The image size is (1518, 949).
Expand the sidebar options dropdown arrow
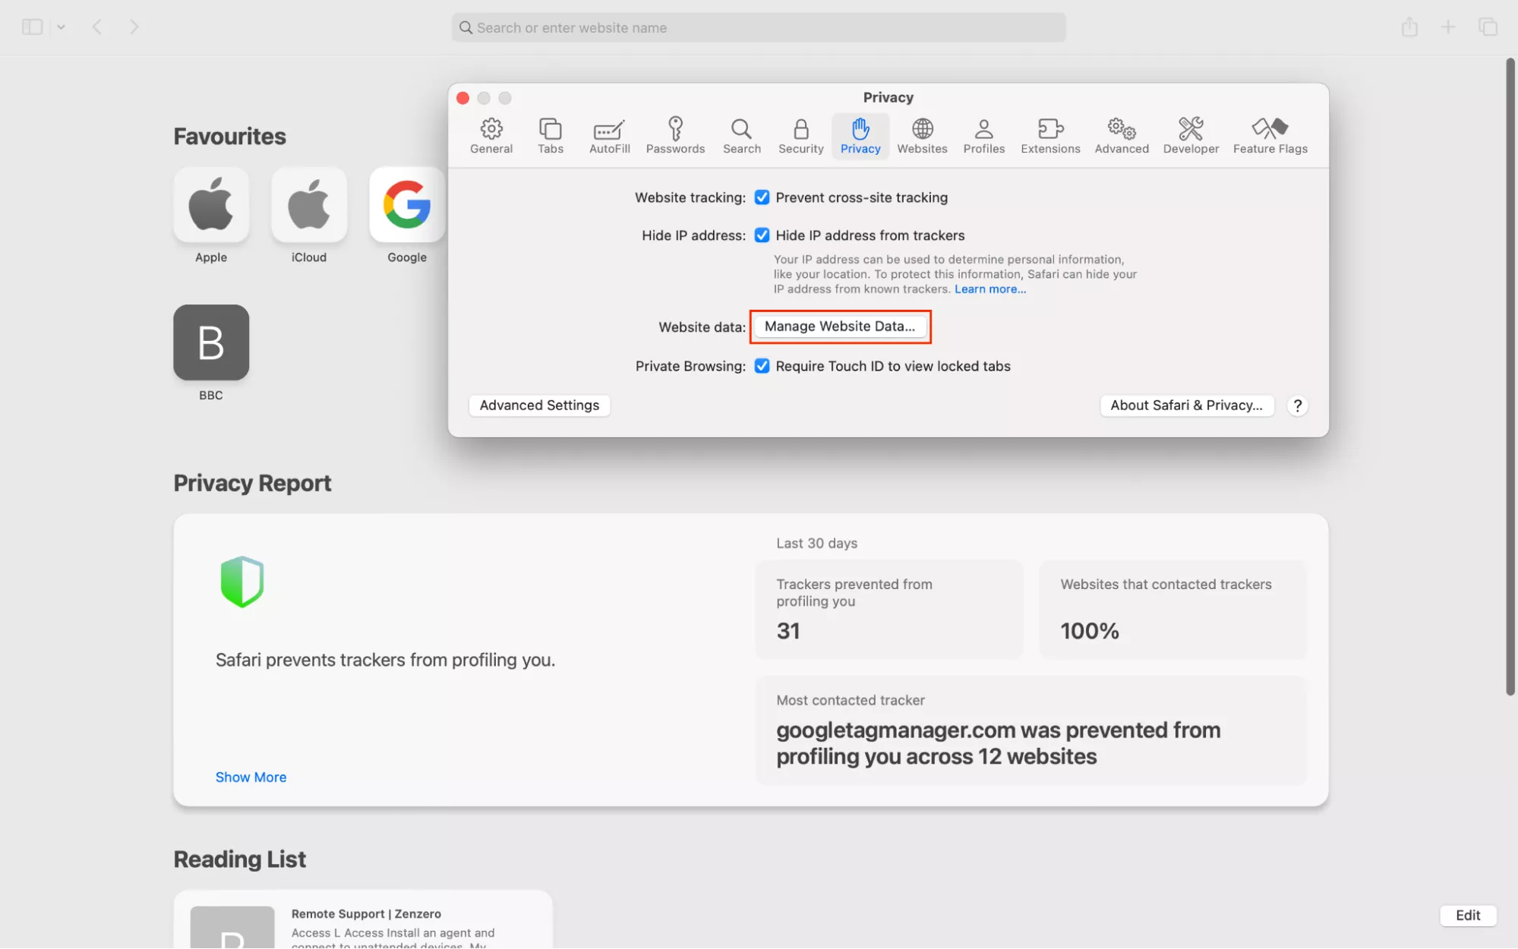pyautogui.click(x=62, y=27)
